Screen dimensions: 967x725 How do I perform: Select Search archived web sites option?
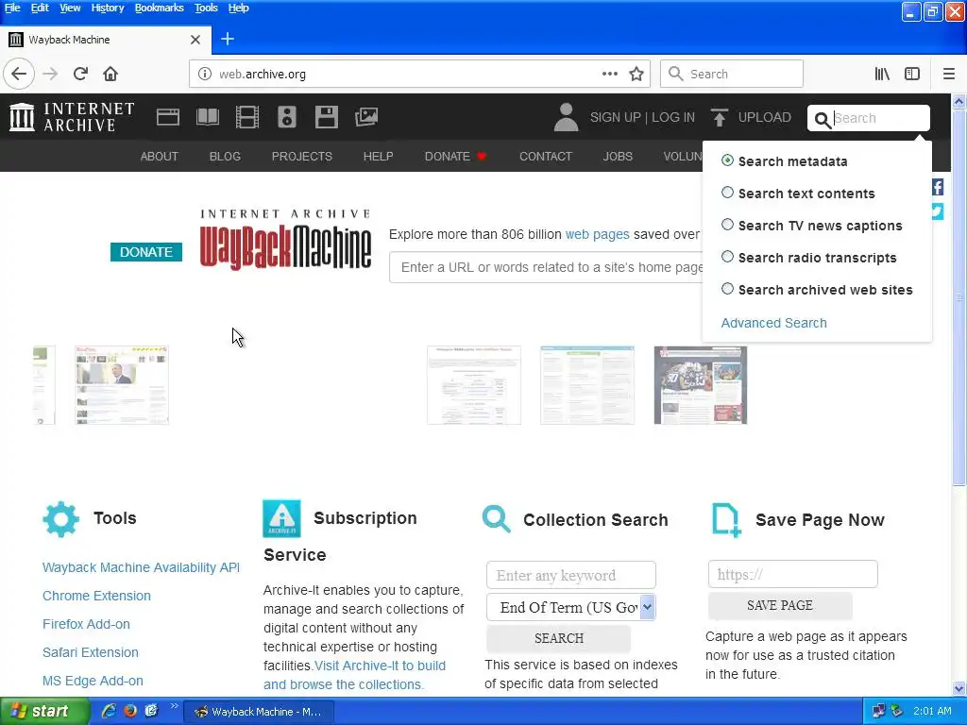pyautogui.click(x=728, y=289)
